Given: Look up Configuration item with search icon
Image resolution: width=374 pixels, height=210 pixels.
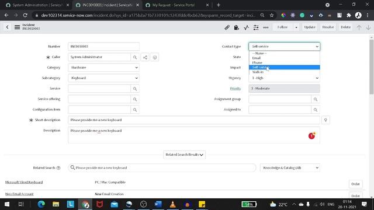Looking at the screenshot, I should [x=135, y=110].
